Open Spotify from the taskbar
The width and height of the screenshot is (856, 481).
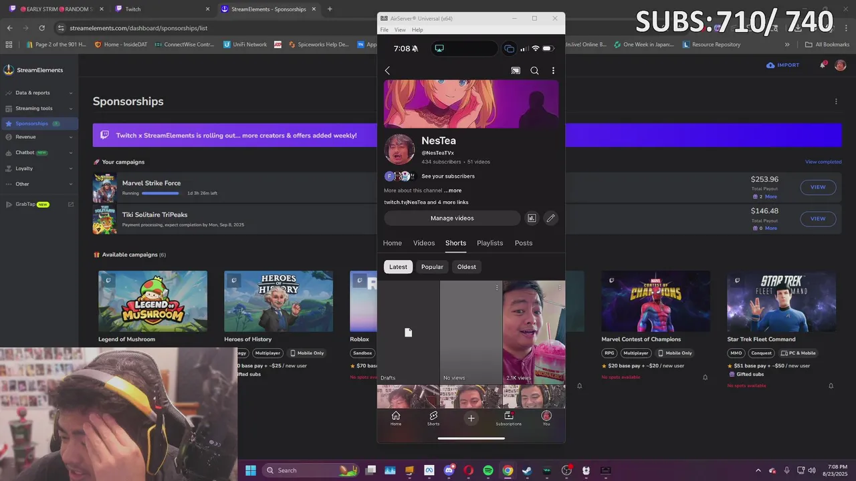[488, 470]
